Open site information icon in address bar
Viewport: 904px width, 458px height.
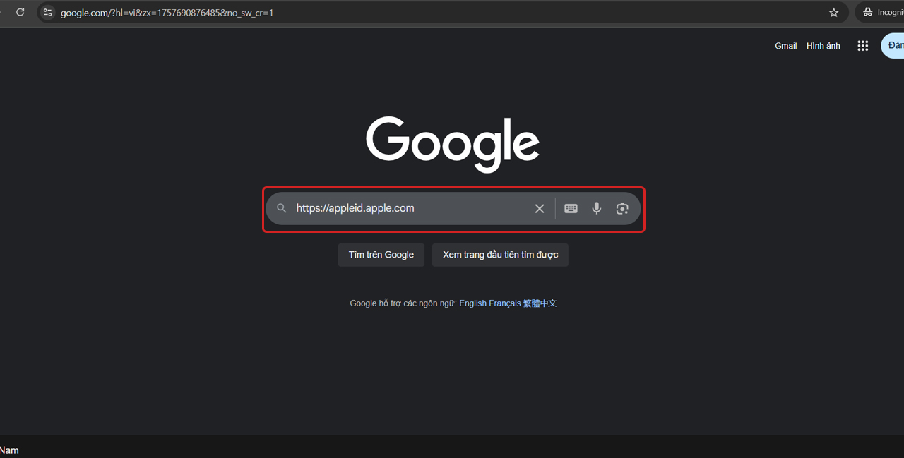[47, 12]
